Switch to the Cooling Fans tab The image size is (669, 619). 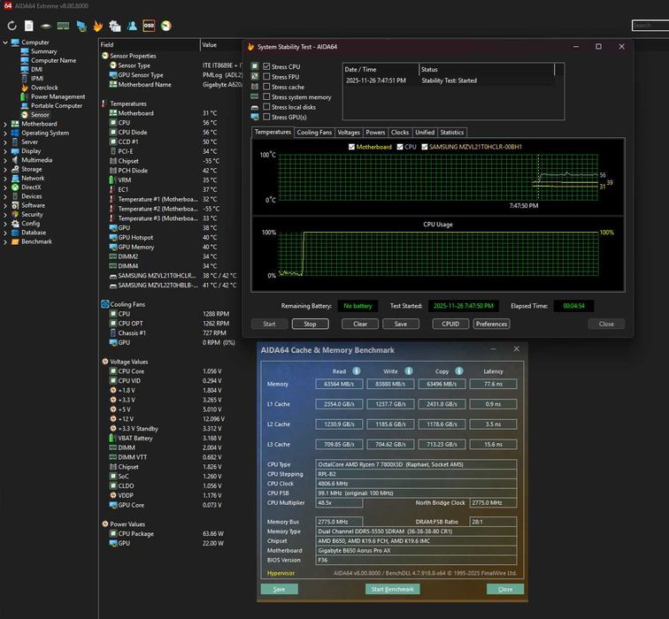[x=313, y=133]
